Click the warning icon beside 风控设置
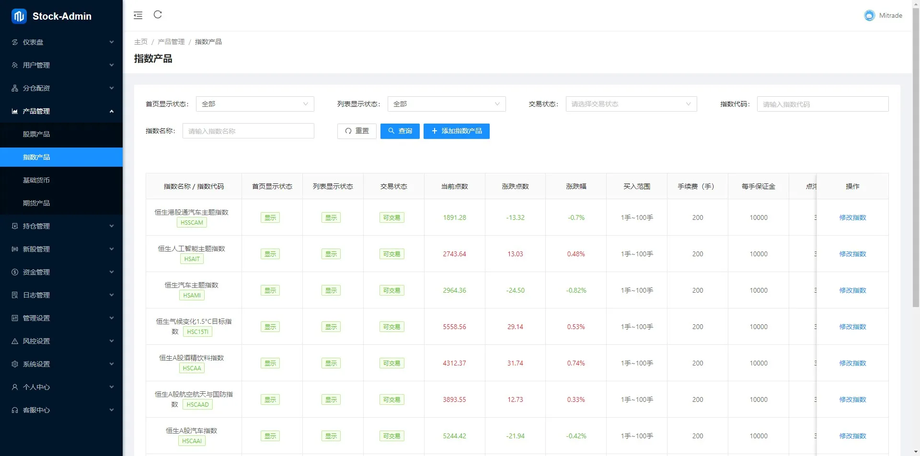Screen dimensions: 920x456 point(15,341)
